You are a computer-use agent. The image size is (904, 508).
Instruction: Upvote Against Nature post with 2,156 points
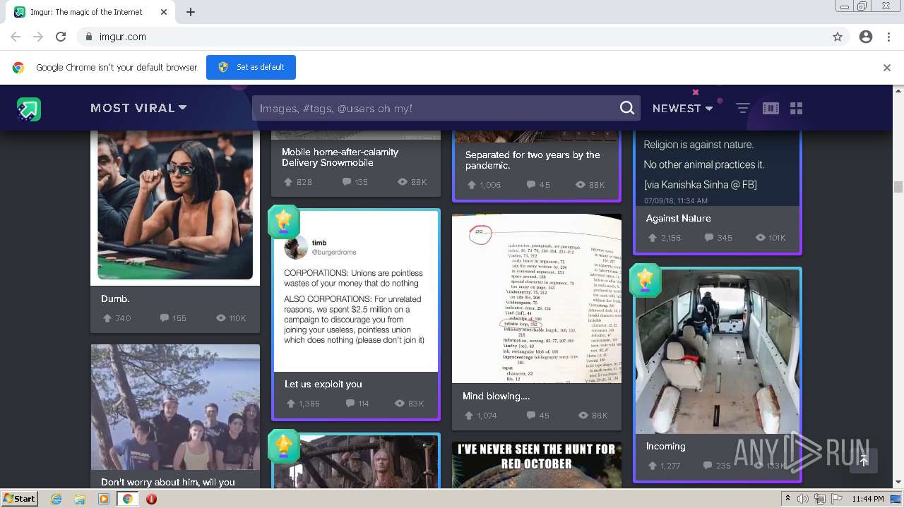pyautogui.click(x=652, y=238)
